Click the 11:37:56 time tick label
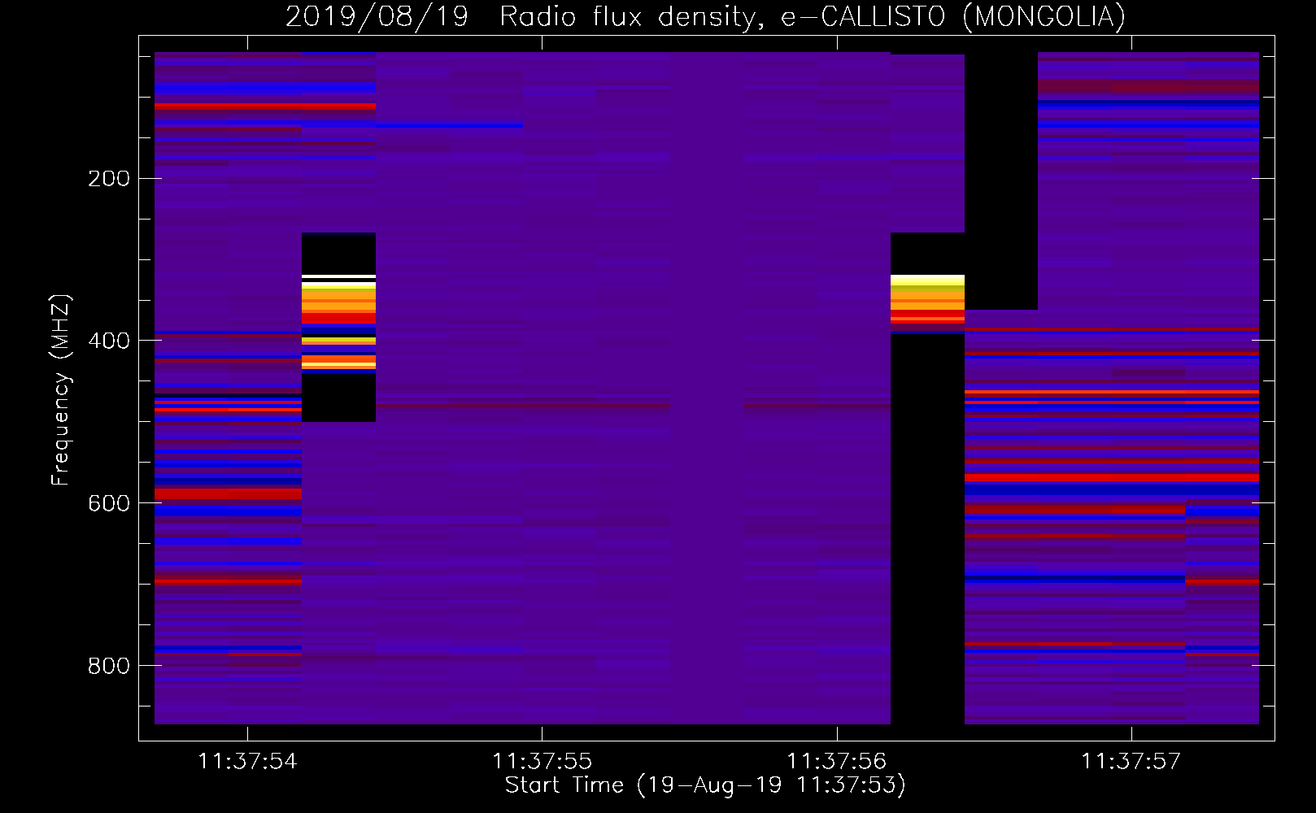1316x813 pixels. coord(836,761)
